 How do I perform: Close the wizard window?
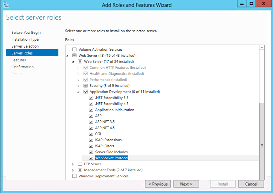pos(264,4)
